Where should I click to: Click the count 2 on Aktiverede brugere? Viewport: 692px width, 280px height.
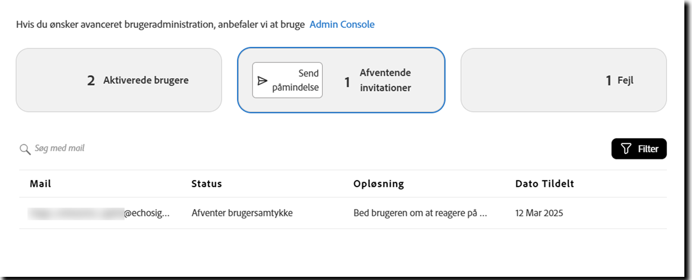[90, 80]
